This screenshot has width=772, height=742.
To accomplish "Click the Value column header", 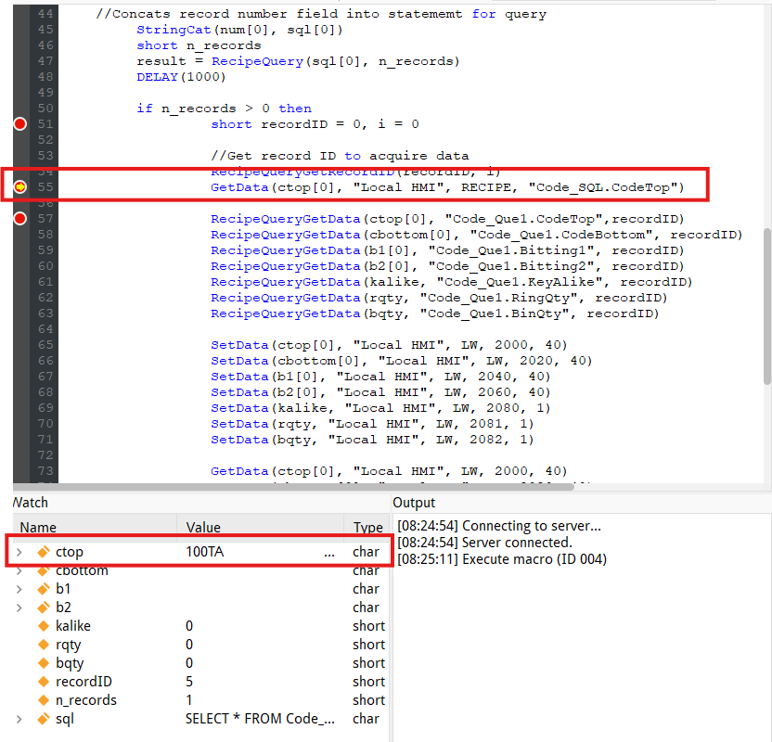I will [260, 527].
